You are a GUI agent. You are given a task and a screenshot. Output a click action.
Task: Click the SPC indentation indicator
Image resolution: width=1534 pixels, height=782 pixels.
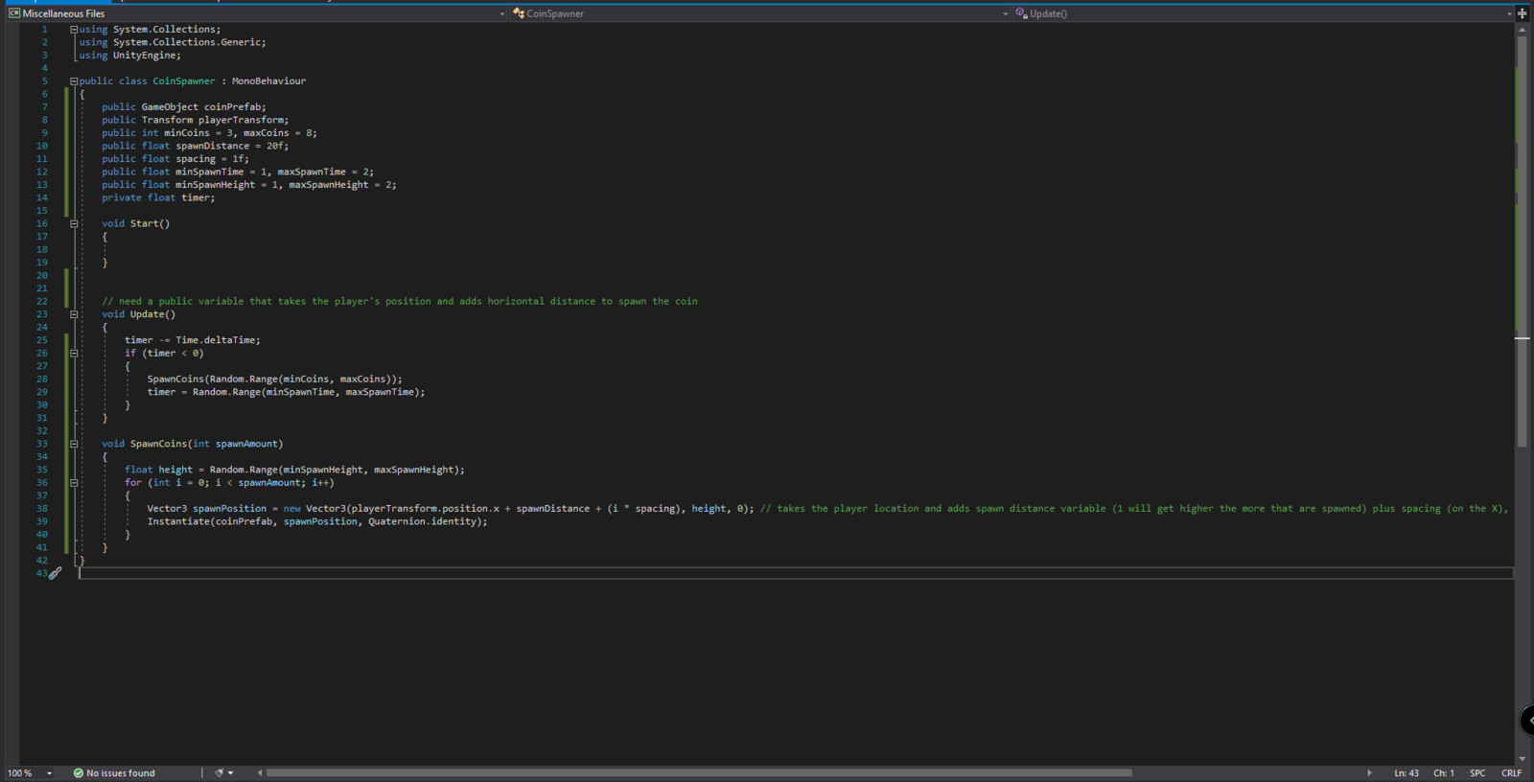(x=1477, y=773)
